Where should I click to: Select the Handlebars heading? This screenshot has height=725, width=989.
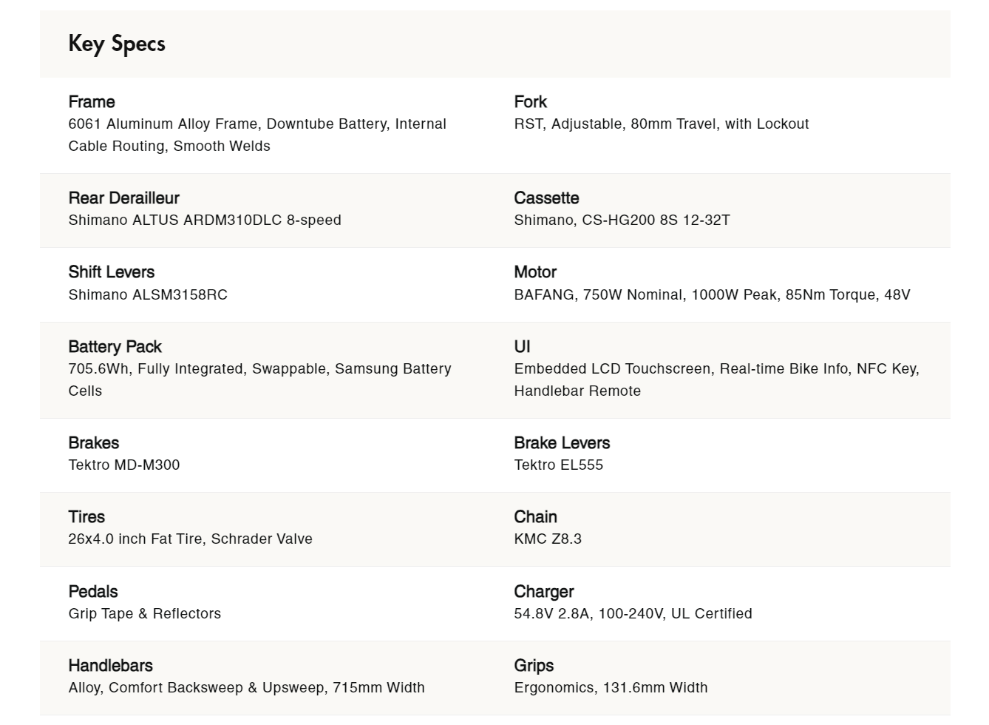pyautogui.click(x=110, y=665)
